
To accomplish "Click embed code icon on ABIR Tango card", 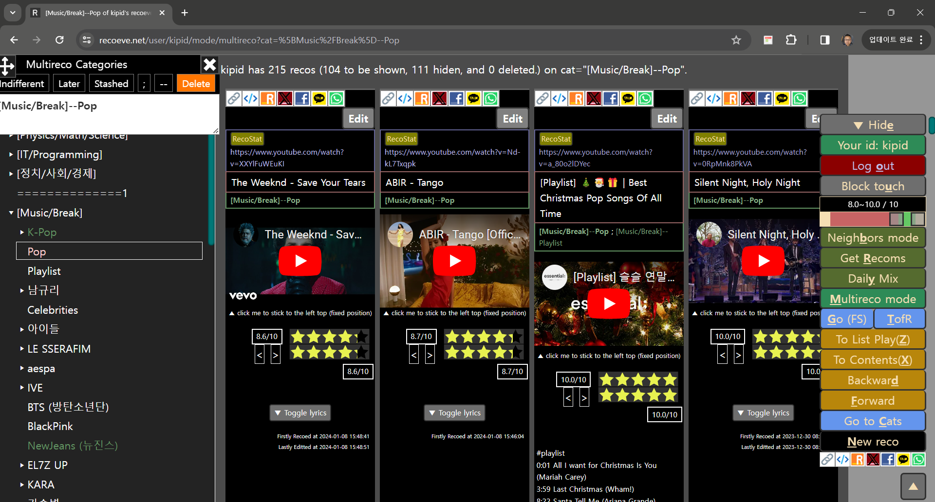I will pyautogui.click(x=405, y=99).
